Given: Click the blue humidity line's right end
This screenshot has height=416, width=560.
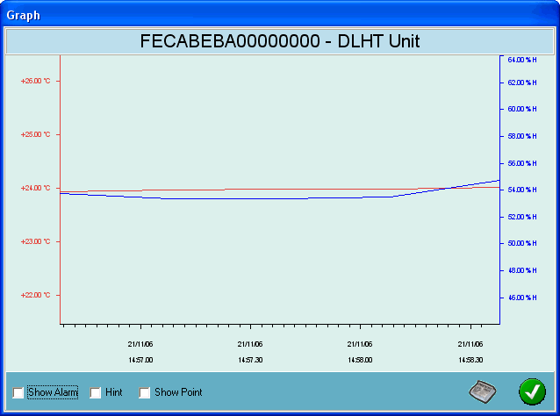Looking at the screenshot, I should click(497, 181).
